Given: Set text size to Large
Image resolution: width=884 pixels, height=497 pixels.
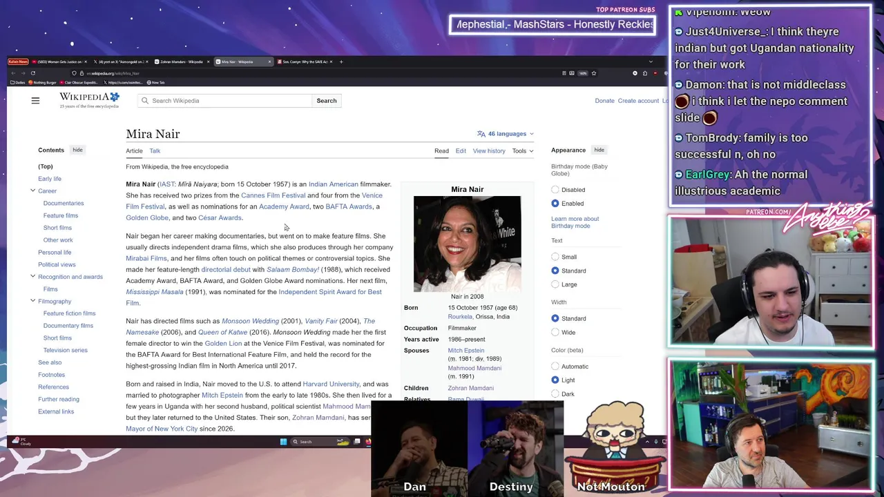Looking at the screenshot, I should pyautogui.click(x=555, y=284).
